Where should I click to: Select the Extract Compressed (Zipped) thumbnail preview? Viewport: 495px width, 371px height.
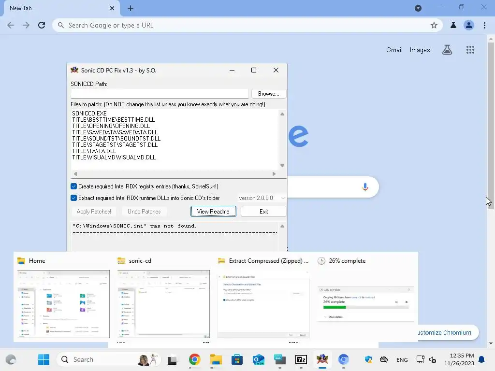pos(263,305)
